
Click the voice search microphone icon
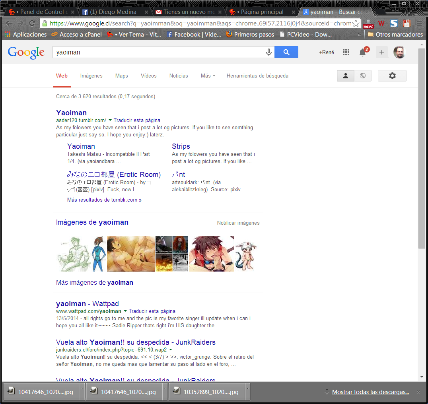click(269, 52)
